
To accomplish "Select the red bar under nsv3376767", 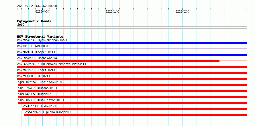I will tap(132, 91).
